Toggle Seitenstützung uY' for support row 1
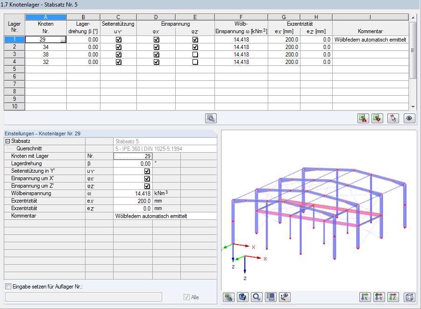Viewport: 421px width, 309px height. (118, 40)
